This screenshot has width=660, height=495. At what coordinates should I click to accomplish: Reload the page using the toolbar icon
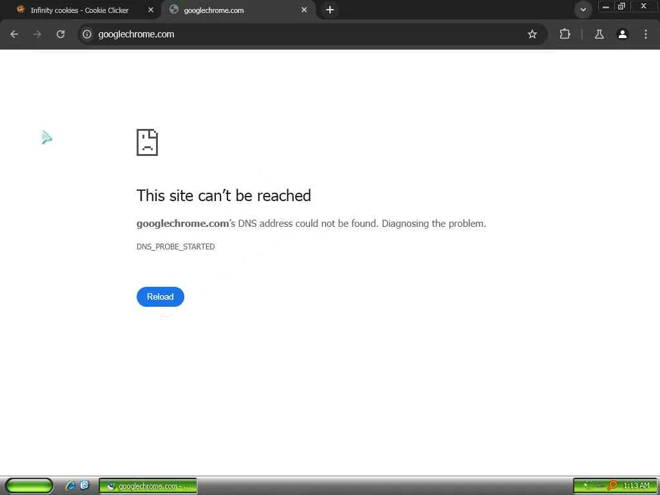point(61,34)
